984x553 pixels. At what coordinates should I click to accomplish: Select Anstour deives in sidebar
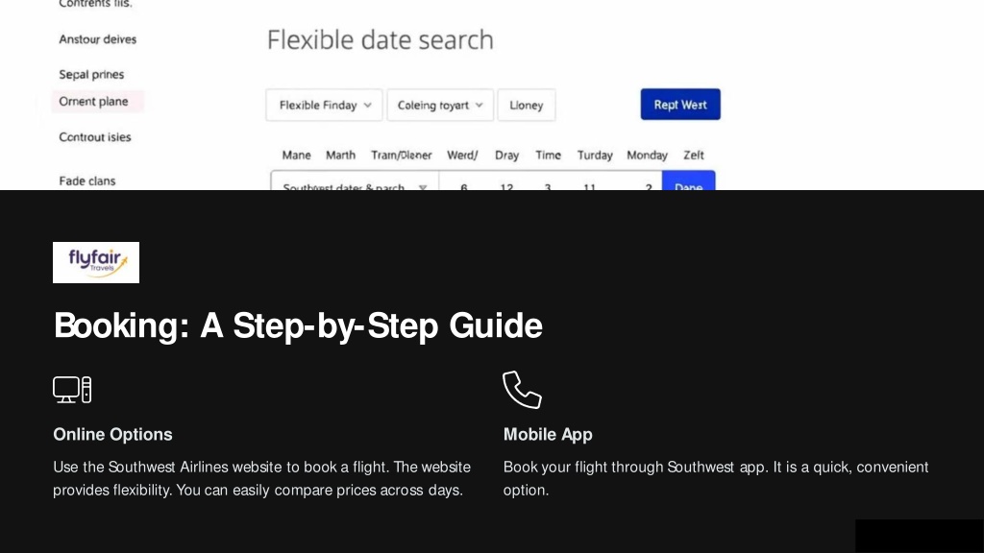pos(97,39)
